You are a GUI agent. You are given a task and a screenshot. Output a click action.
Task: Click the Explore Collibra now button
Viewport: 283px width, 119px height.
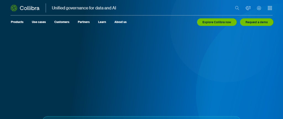click(217, 22)
